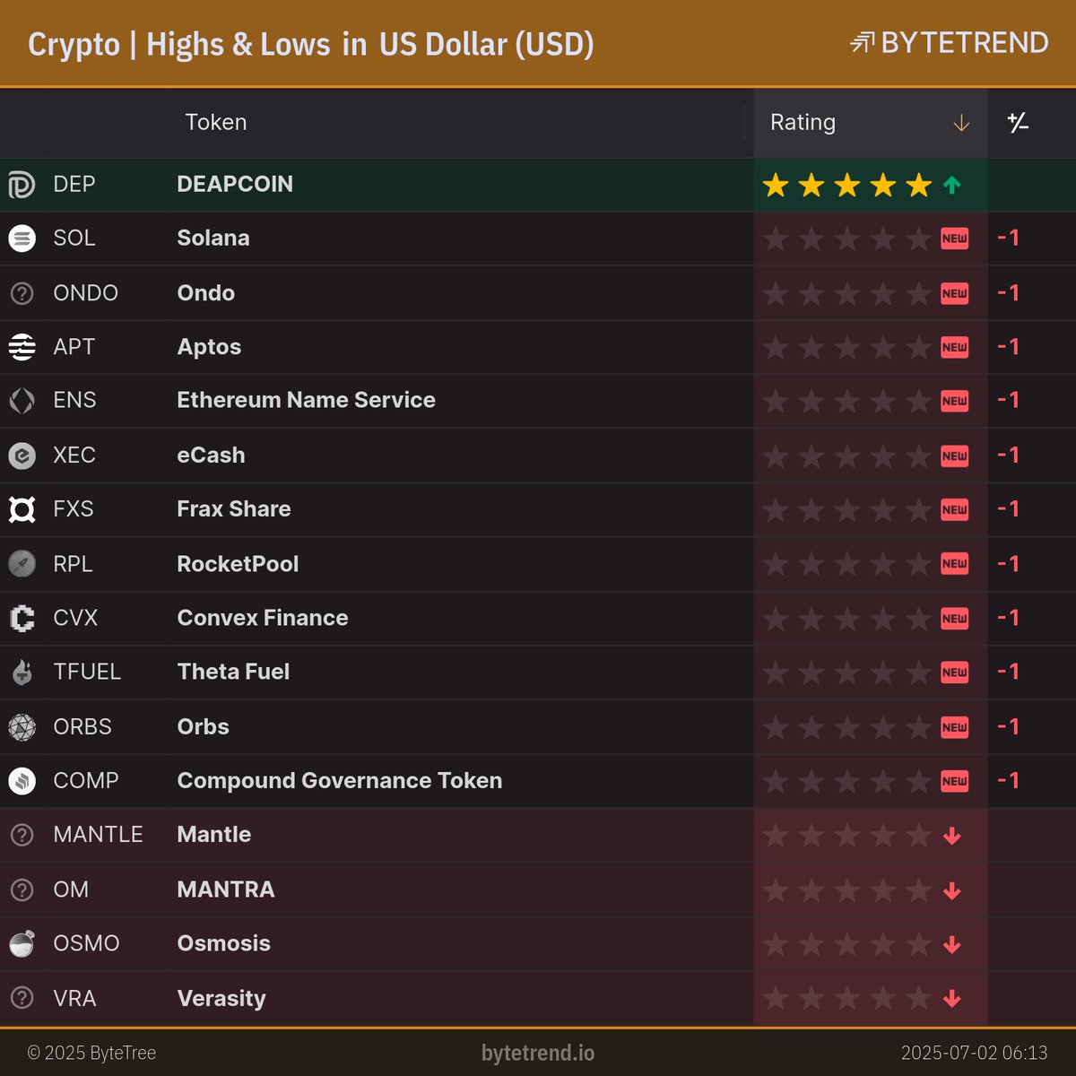Select the DEAPCOIN token name
This screenshot has height=1076, width=1076.
pos(235,184)
